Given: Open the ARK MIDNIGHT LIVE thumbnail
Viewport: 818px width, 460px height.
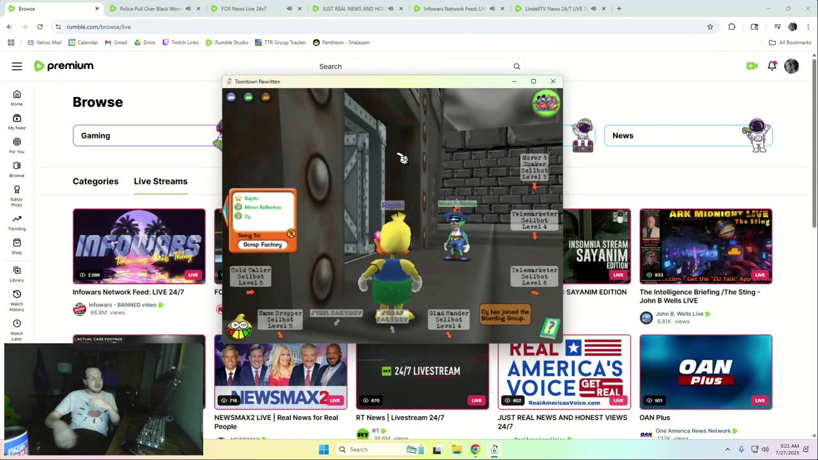Looking at the screenshot, I should point(706,246).
